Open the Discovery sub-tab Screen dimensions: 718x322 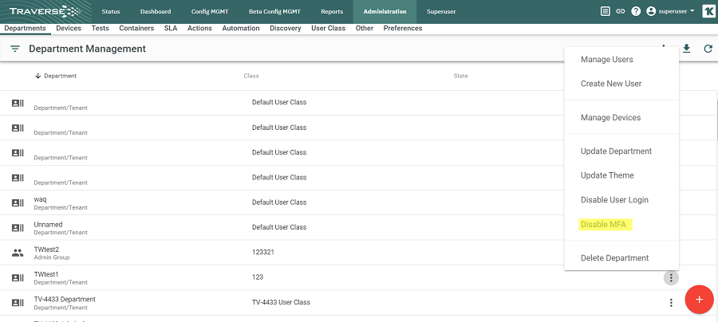point(286,29)
